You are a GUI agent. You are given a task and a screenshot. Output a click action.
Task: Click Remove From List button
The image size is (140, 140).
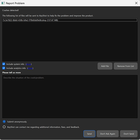125,66
